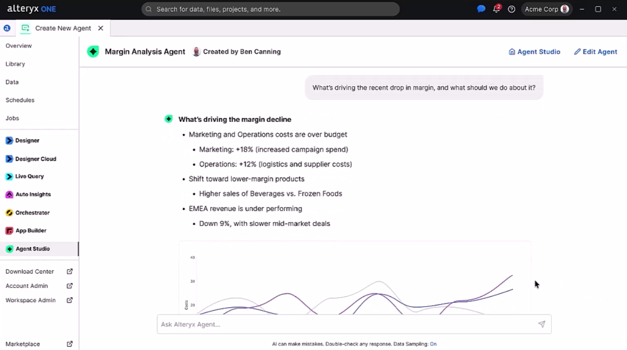Screen dimensions: 627x350
Task: Click the Margin Analysis Agent title
Action: [x=145, y=52]
